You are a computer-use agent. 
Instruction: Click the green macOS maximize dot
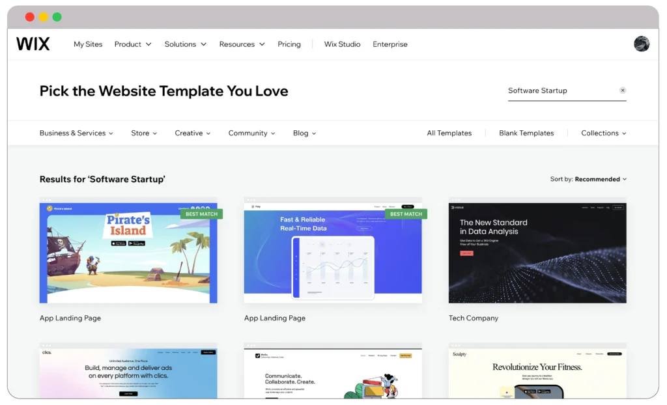point(57,17)
